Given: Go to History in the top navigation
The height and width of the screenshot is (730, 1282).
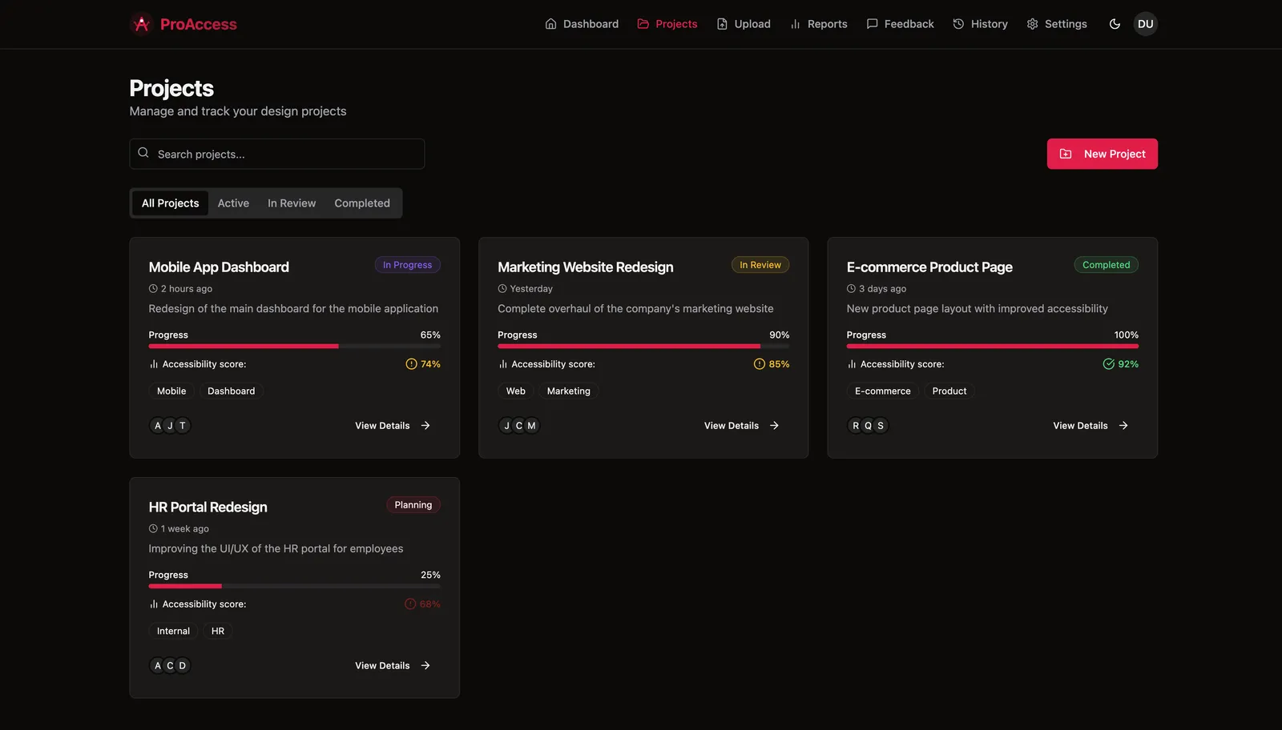Looking at the screenshot, I should click(x=980, y=24).
